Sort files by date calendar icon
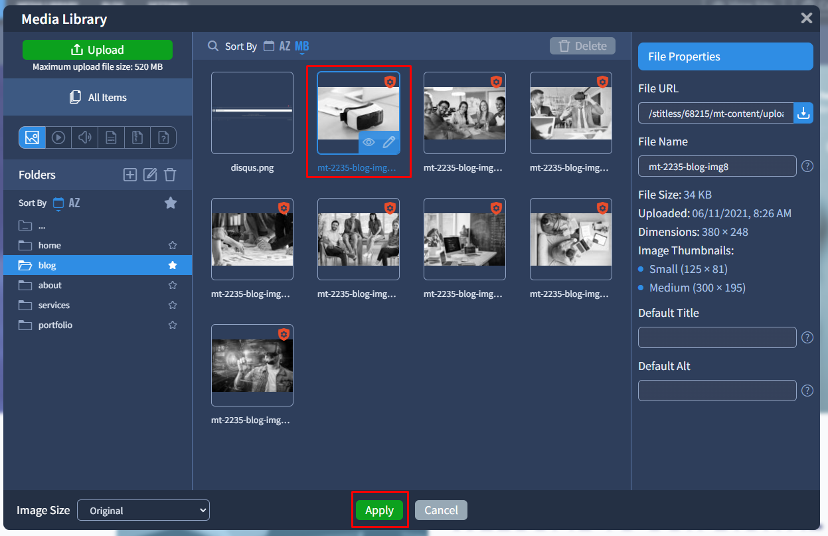Viewport: 828px width, 536px height. (x=268, y=46)
